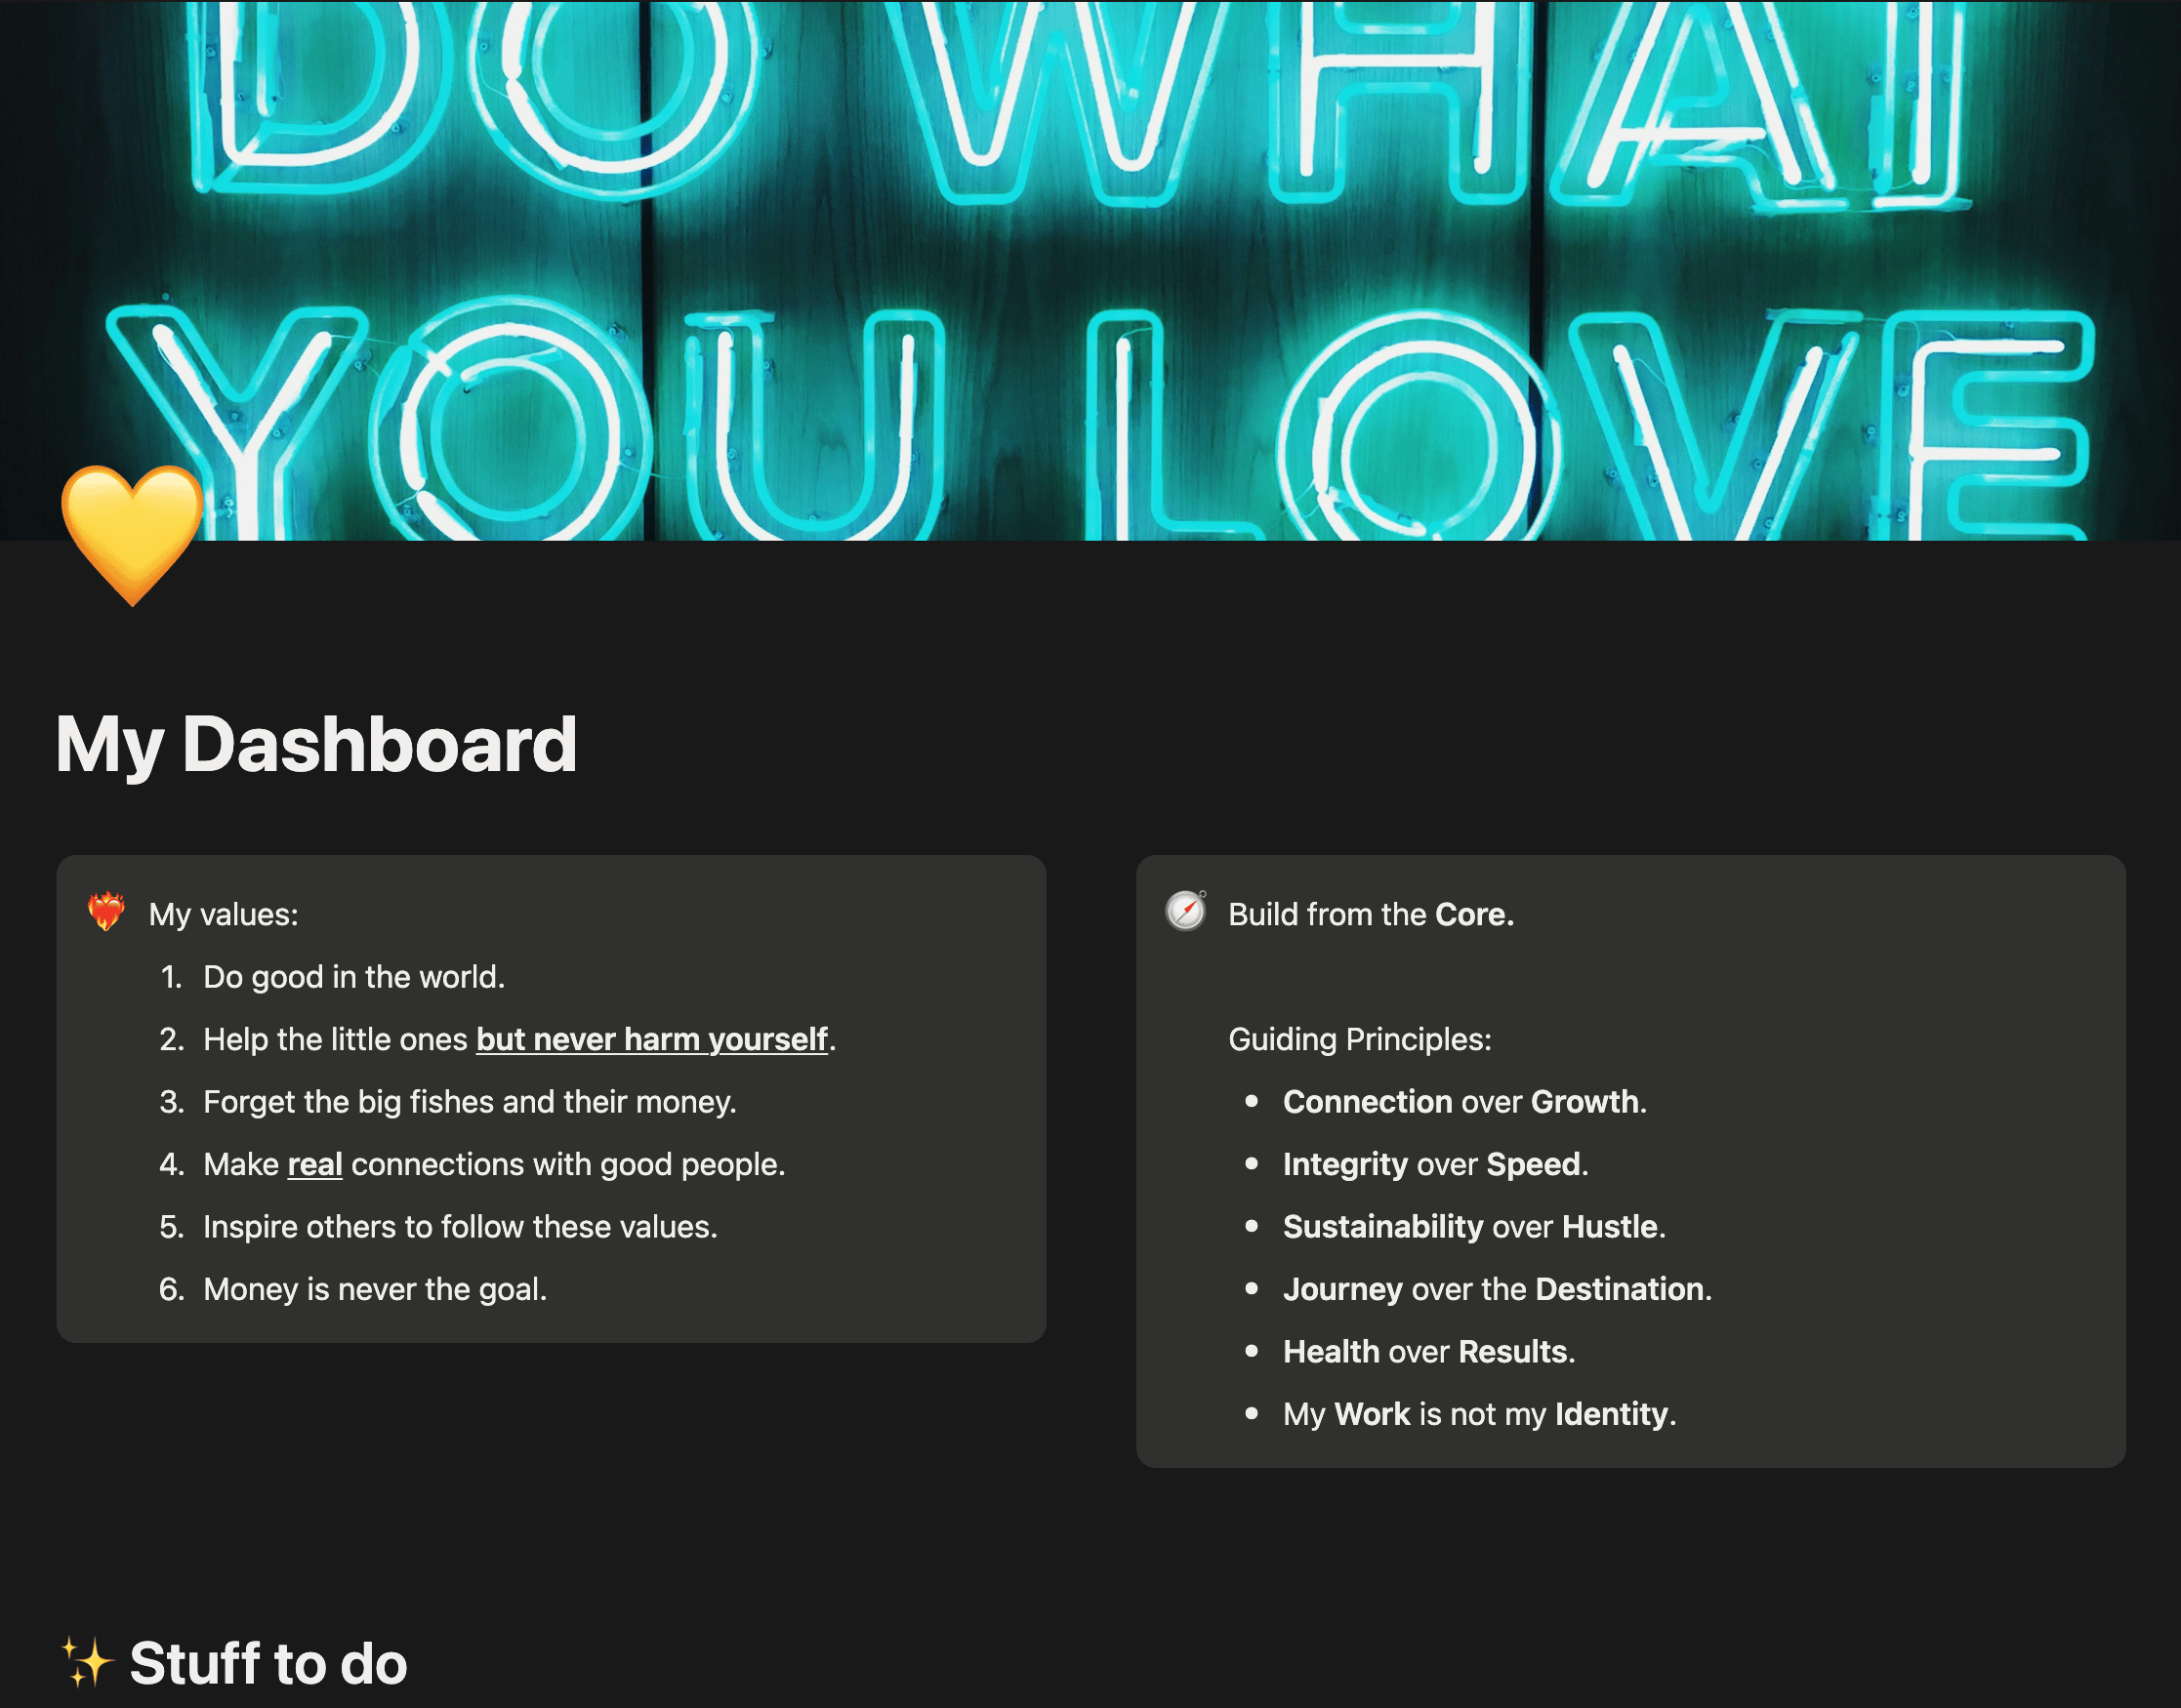This screenshot has width=2181, height=1708.
Task: Select the heart on fire callout emoji
Action: (108, 913)
